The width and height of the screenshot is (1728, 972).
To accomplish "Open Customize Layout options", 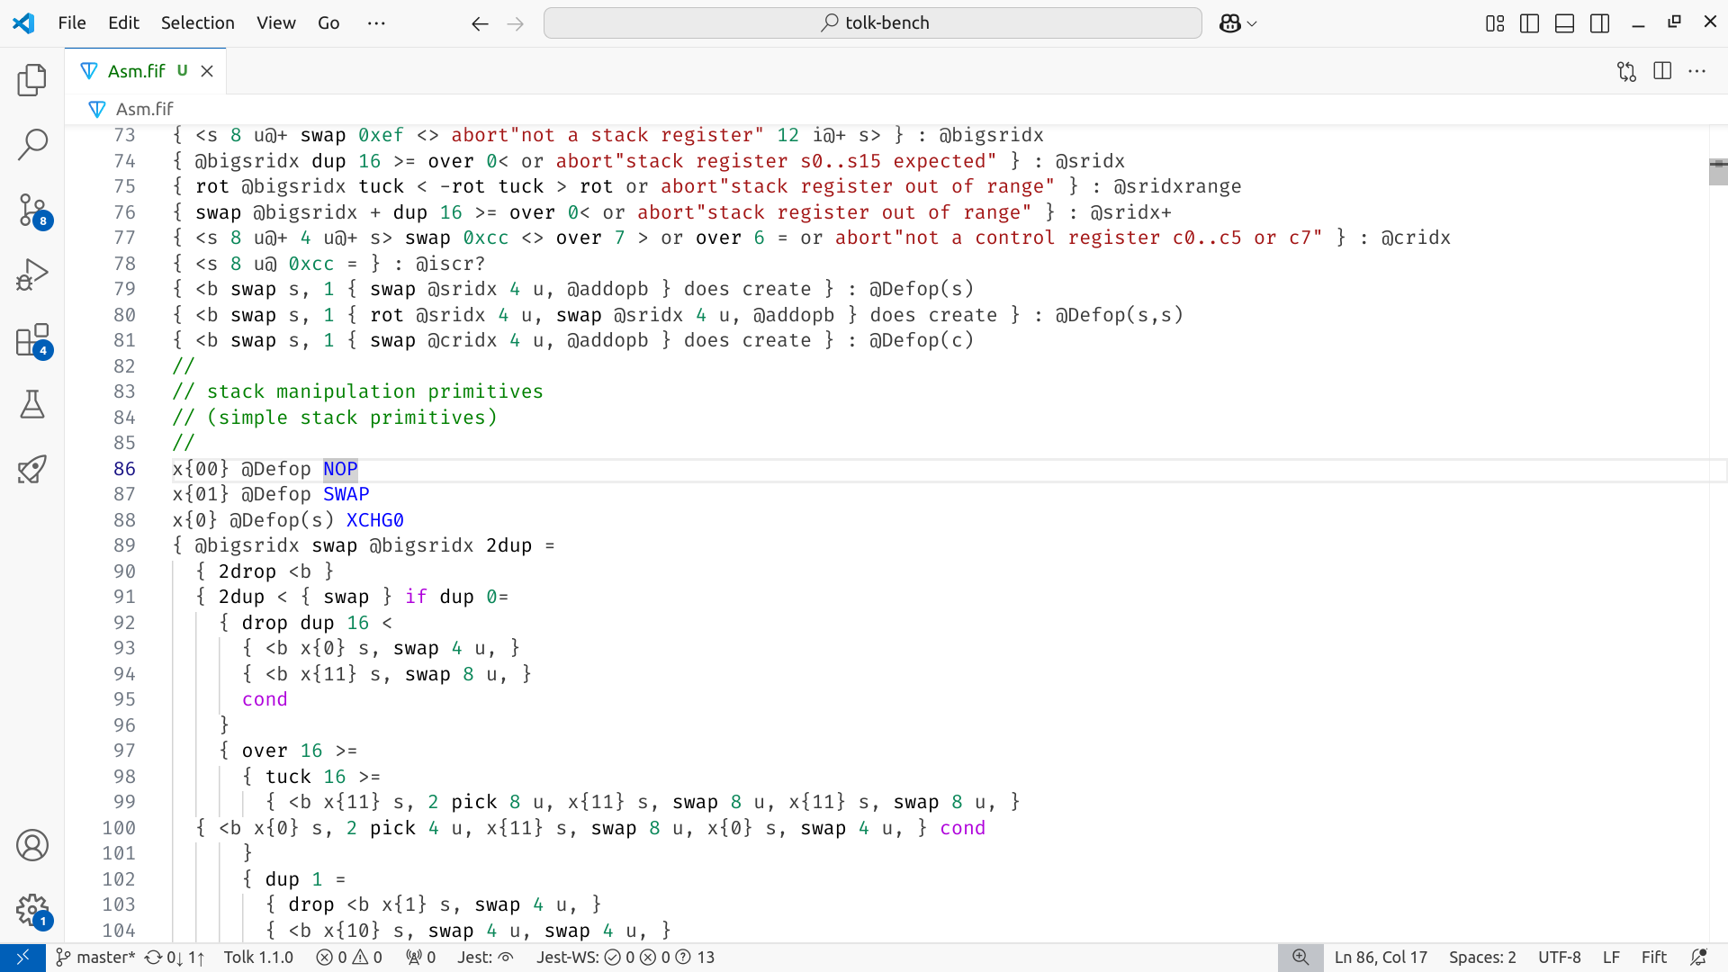I will 1495,23.
